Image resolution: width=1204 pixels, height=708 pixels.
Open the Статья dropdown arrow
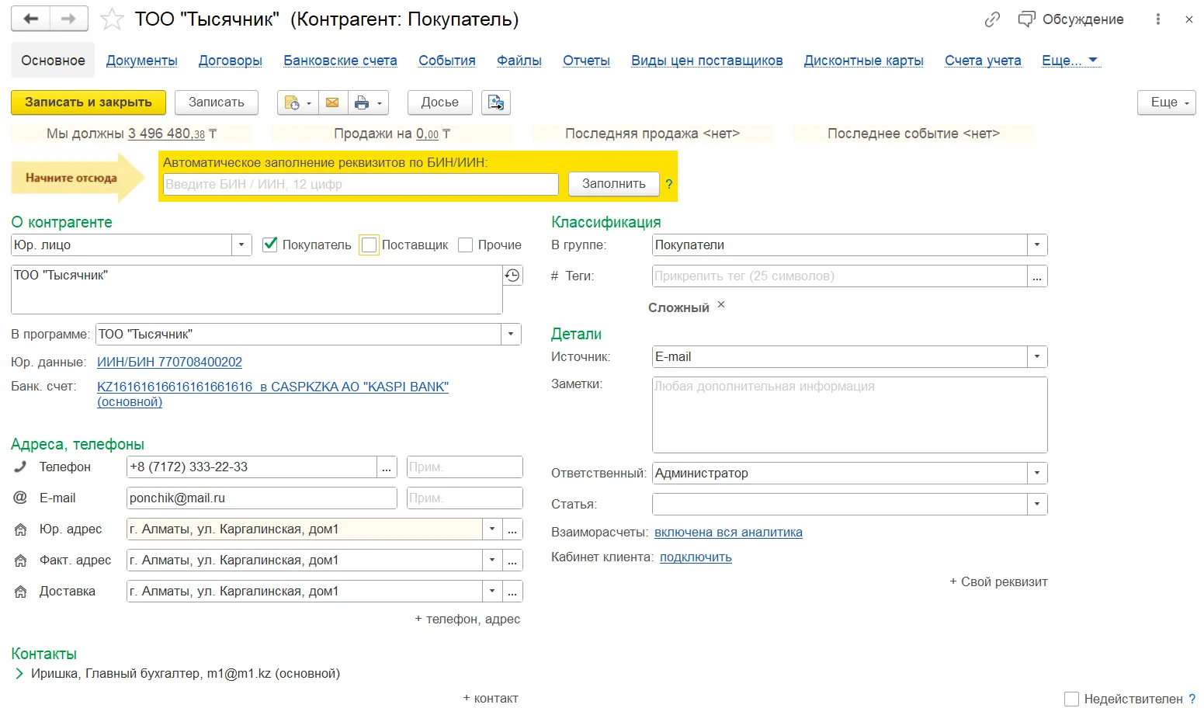1037,505
